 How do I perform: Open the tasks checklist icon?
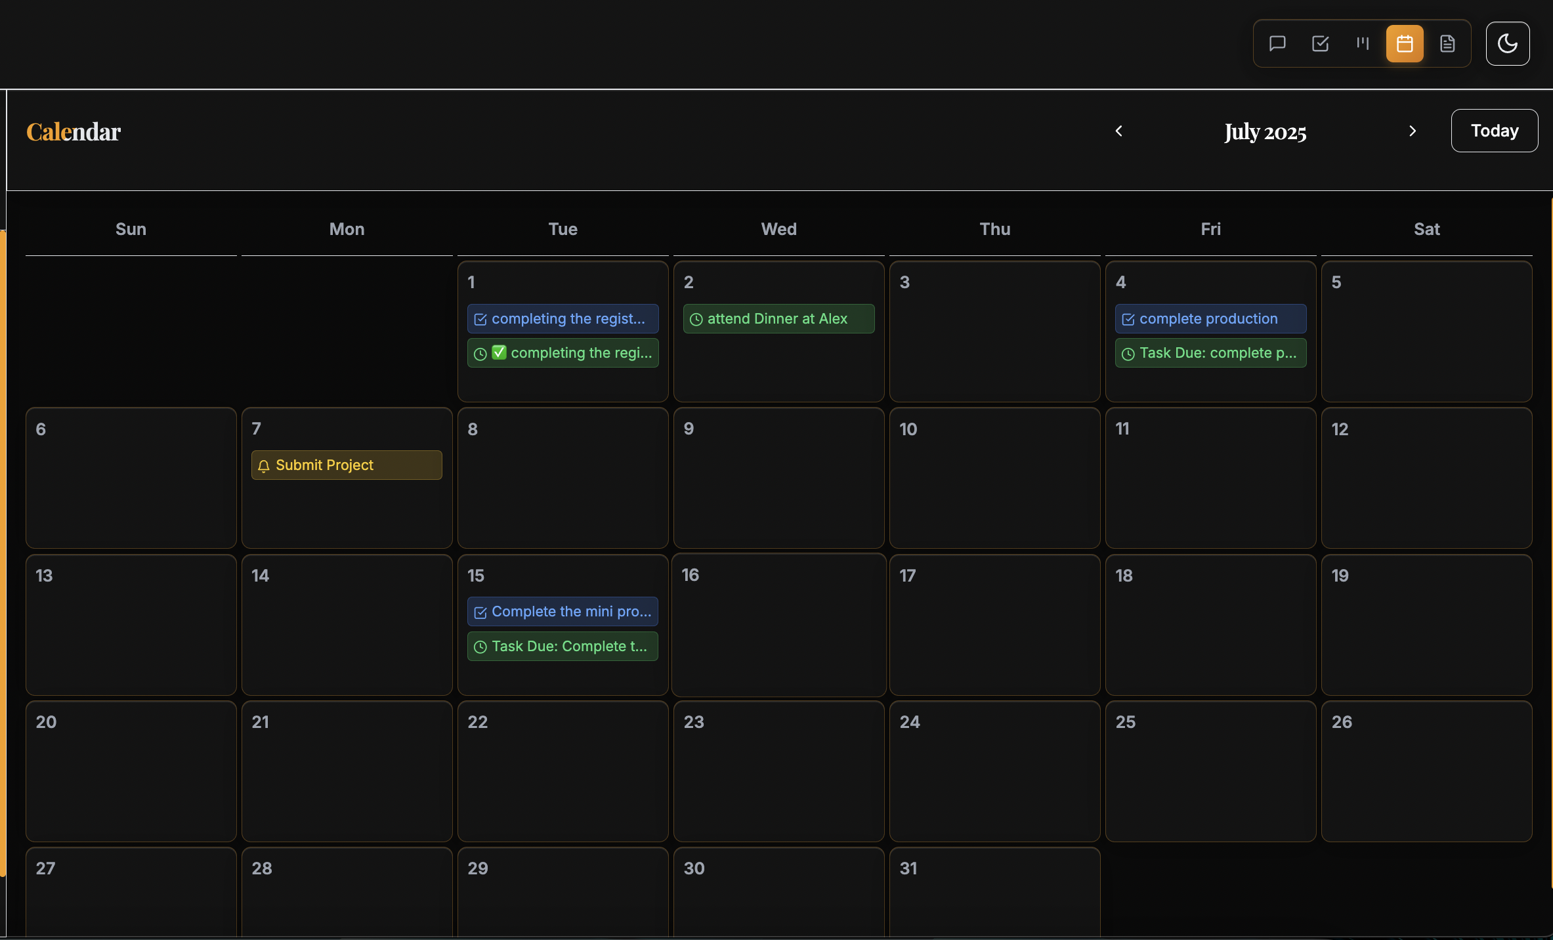[1320, 43]
